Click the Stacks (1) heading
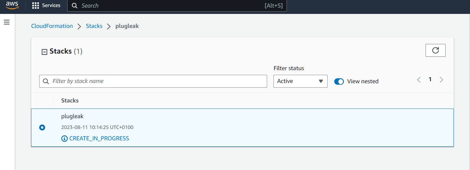470x170 pixels. pos(66,51)
